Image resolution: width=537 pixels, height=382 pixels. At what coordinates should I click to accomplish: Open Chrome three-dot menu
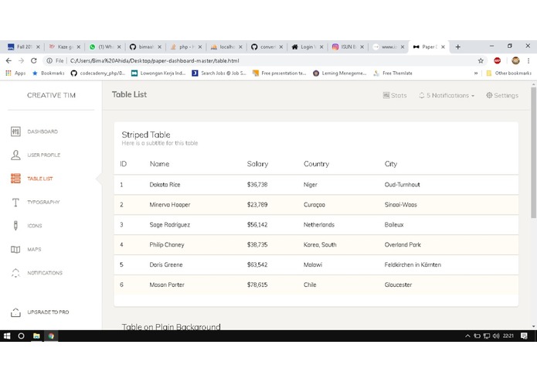click(529, 60)
